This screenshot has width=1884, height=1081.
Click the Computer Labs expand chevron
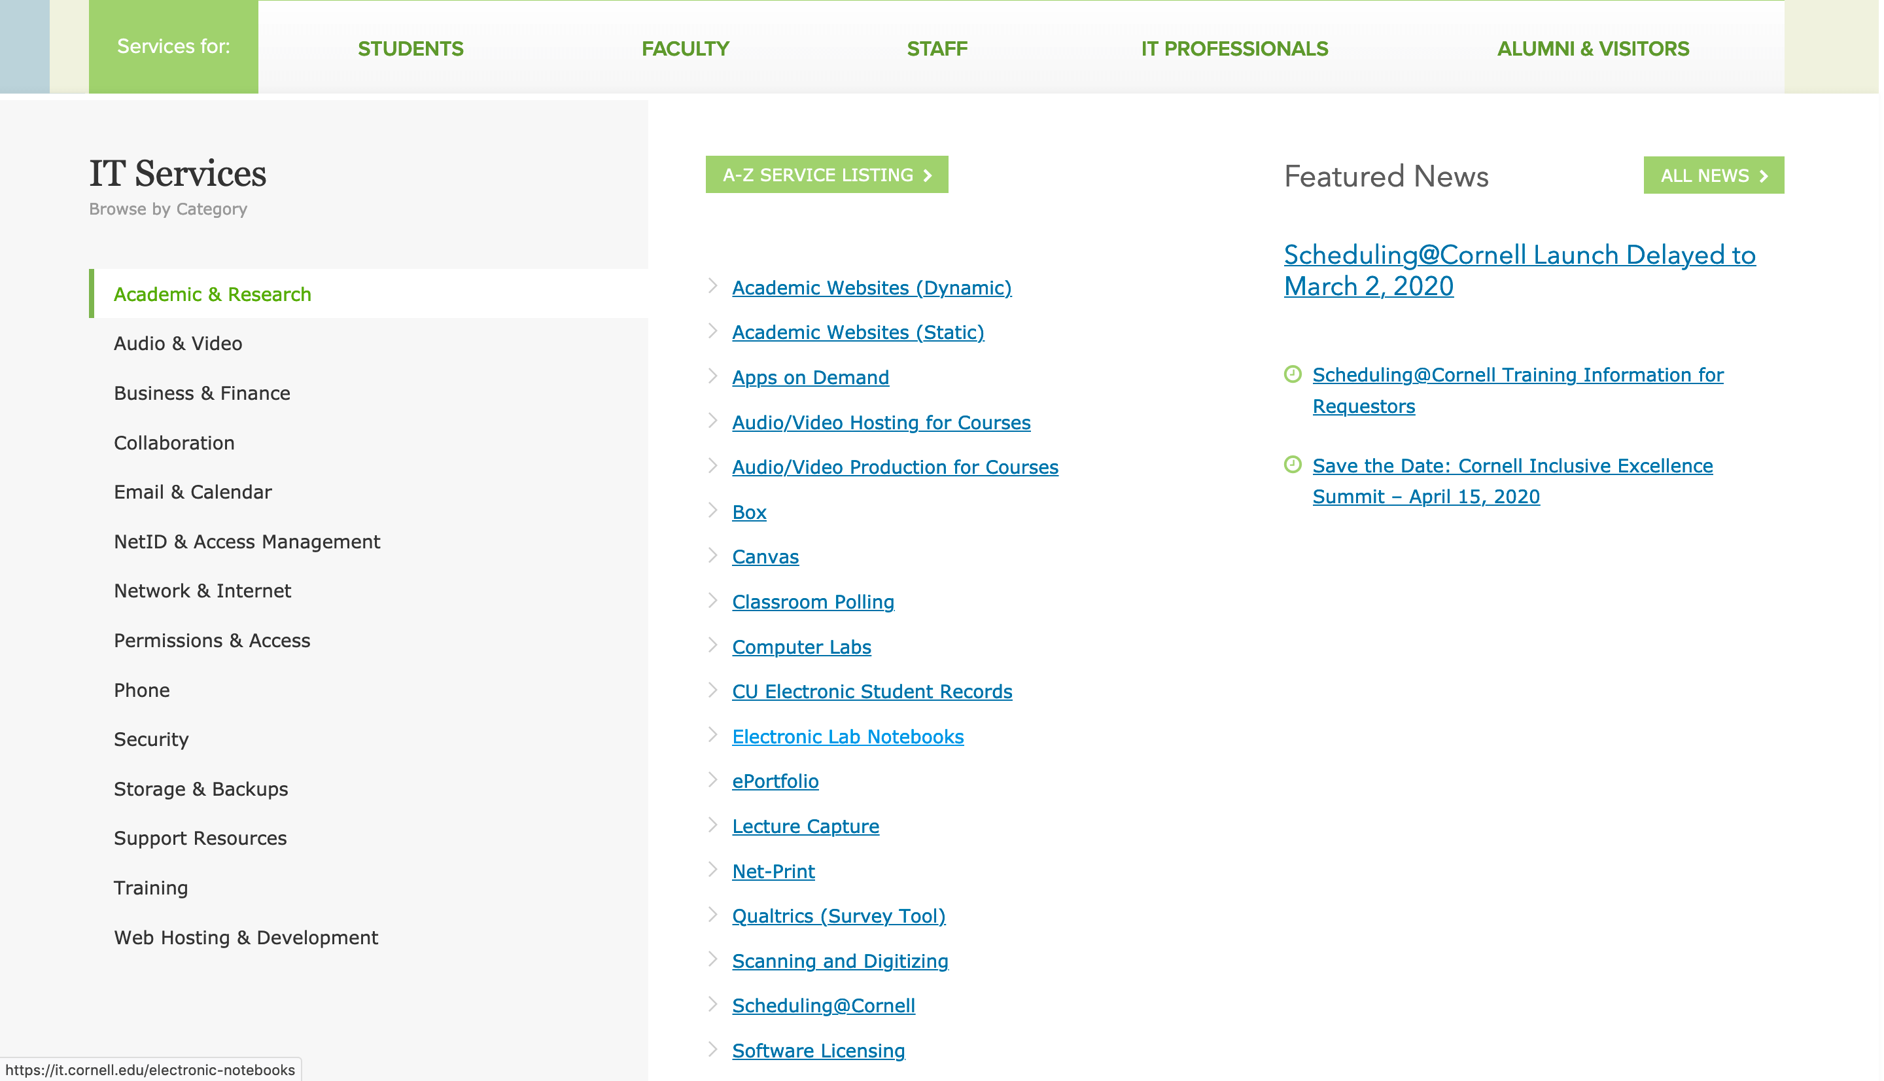click(713, 645)
